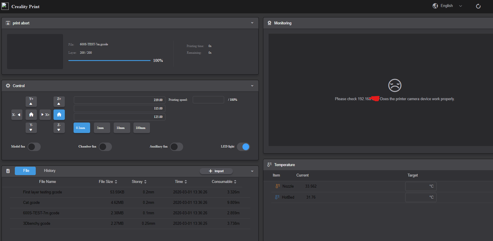Raise Z axis with Z+ button
This screenshot has height=241, width=493.
coord(59,102)
